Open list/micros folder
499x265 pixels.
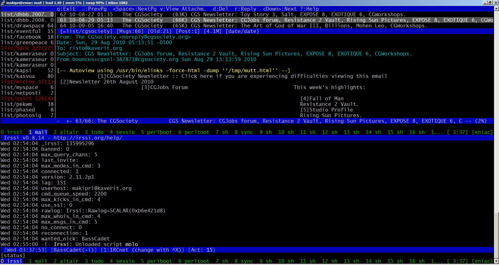[x=27, y=82]
